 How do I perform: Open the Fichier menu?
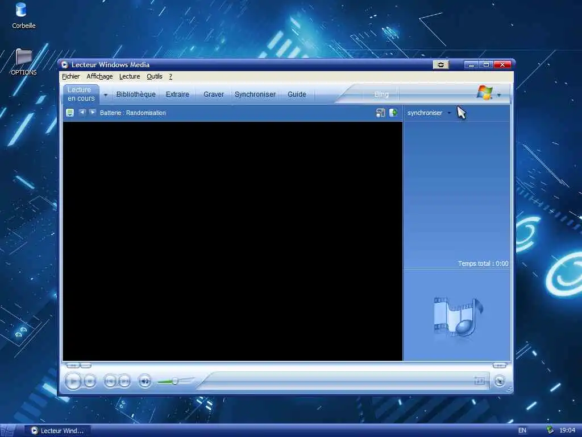(x=70, y=76)
